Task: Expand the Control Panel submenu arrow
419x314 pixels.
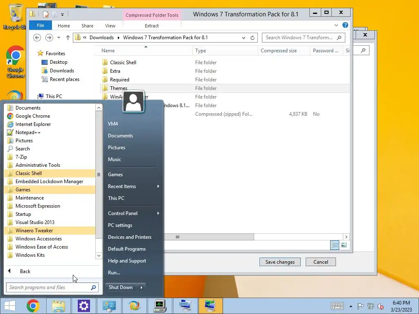Action: click(x=158, y=213)
